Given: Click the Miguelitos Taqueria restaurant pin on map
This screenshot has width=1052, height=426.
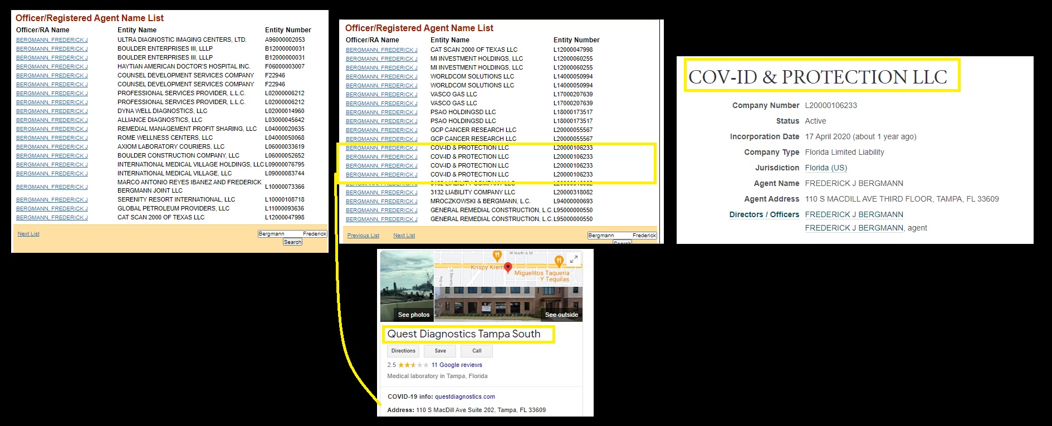Looking at the screenshot, I should 559,261.
